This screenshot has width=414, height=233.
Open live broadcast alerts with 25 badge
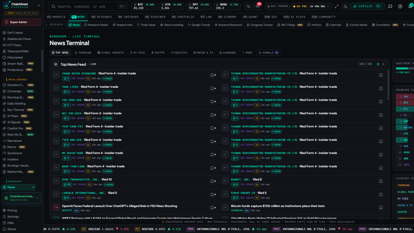click(x=257, y=6)
